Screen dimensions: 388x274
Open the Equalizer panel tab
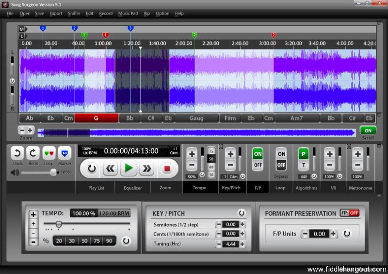(x=132, y=188)
